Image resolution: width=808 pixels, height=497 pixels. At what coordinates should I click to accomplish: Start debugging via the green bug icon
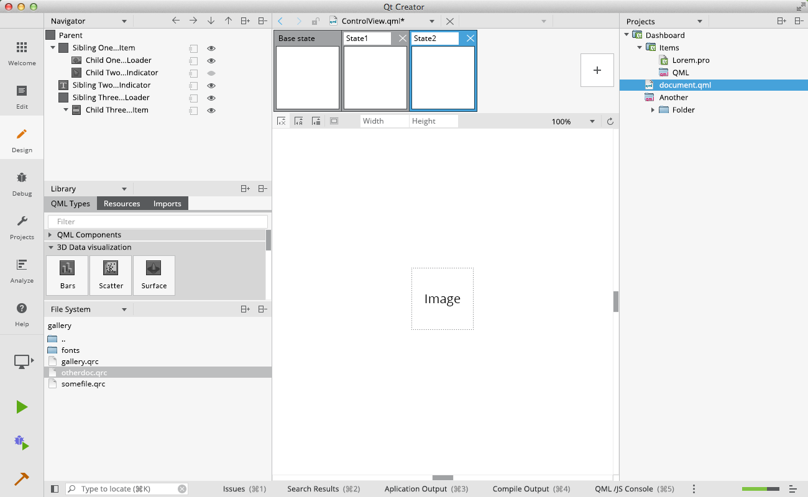pyautogui.click(x=22, y=442)
